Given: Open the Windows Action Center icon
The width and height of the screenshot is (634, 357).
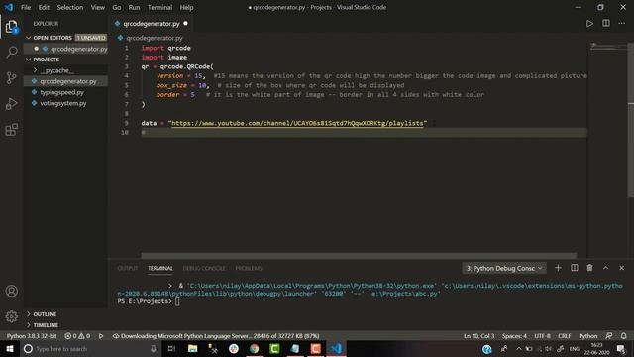Looking at the screenshot, I should pyautogui.click(x=621, y=348).
